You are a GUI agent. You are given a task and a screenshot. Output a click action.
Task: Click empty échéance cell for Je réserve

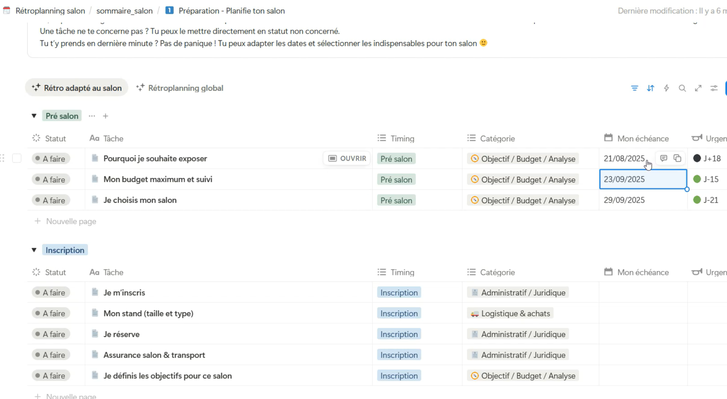point(643,334)
